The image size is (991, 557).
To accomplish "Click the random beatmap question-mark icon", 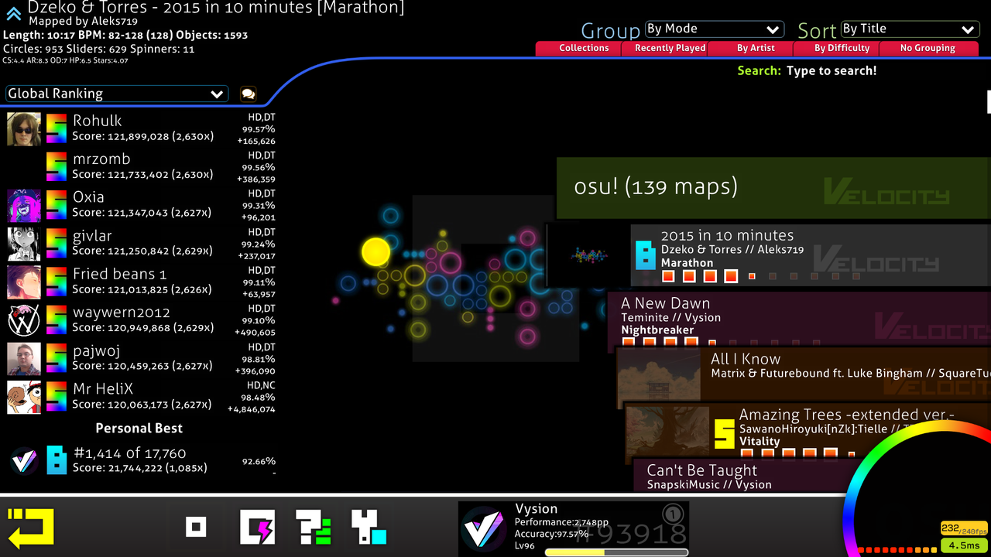I will pyautogui.click(x=314, y=528).
